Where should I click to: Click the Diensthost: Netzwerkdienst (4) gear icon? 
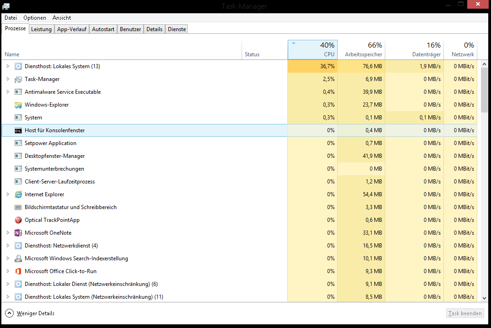[x=18, y=246]
